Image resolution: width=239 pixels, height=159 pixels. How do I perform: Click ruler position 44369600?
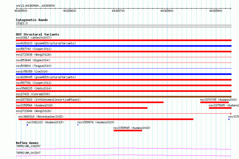pos(70,11)
